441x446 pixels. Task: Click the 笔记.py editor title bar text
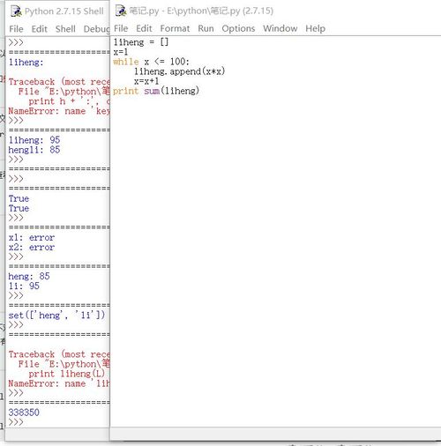[201, 11]
